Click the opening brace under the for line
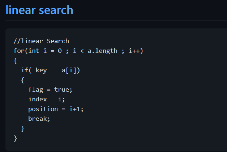This screenshot has height=152, width=227. click(x=15, y=61)
